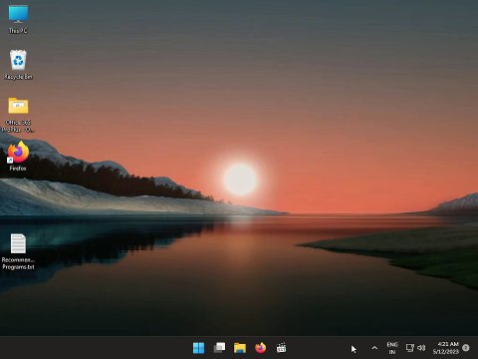The width and height of the screenshot is (478, 359).
Task: Select the Firefox desktop shortcut
Action: pos(18,157)
